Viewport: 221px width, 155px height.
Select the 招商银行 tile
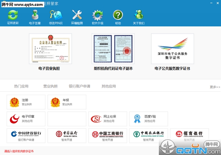coord(190,136)
